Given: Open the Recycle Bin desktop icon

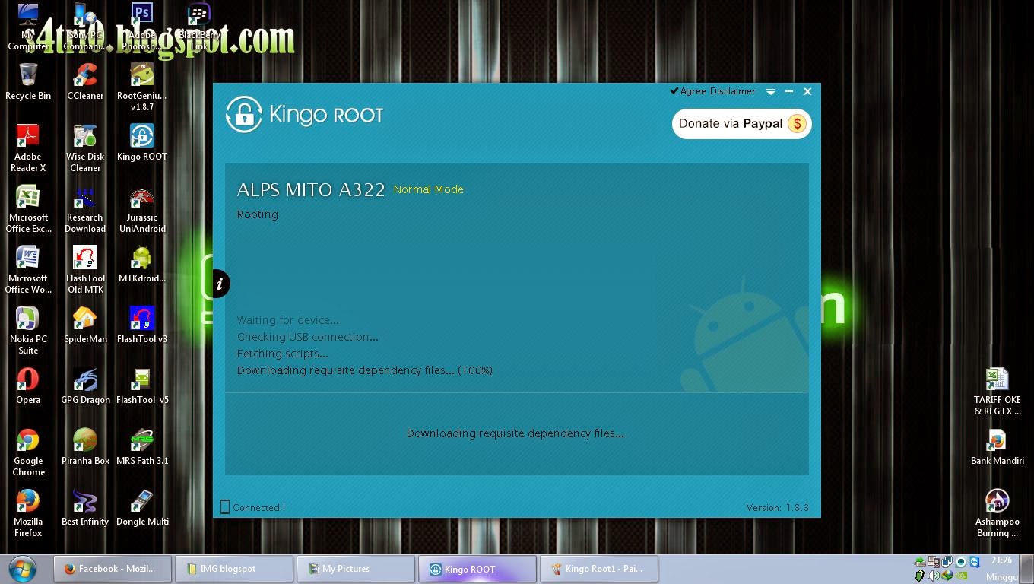Looking at the screenshot, I should pyautogui.click(x=28, y=81).
